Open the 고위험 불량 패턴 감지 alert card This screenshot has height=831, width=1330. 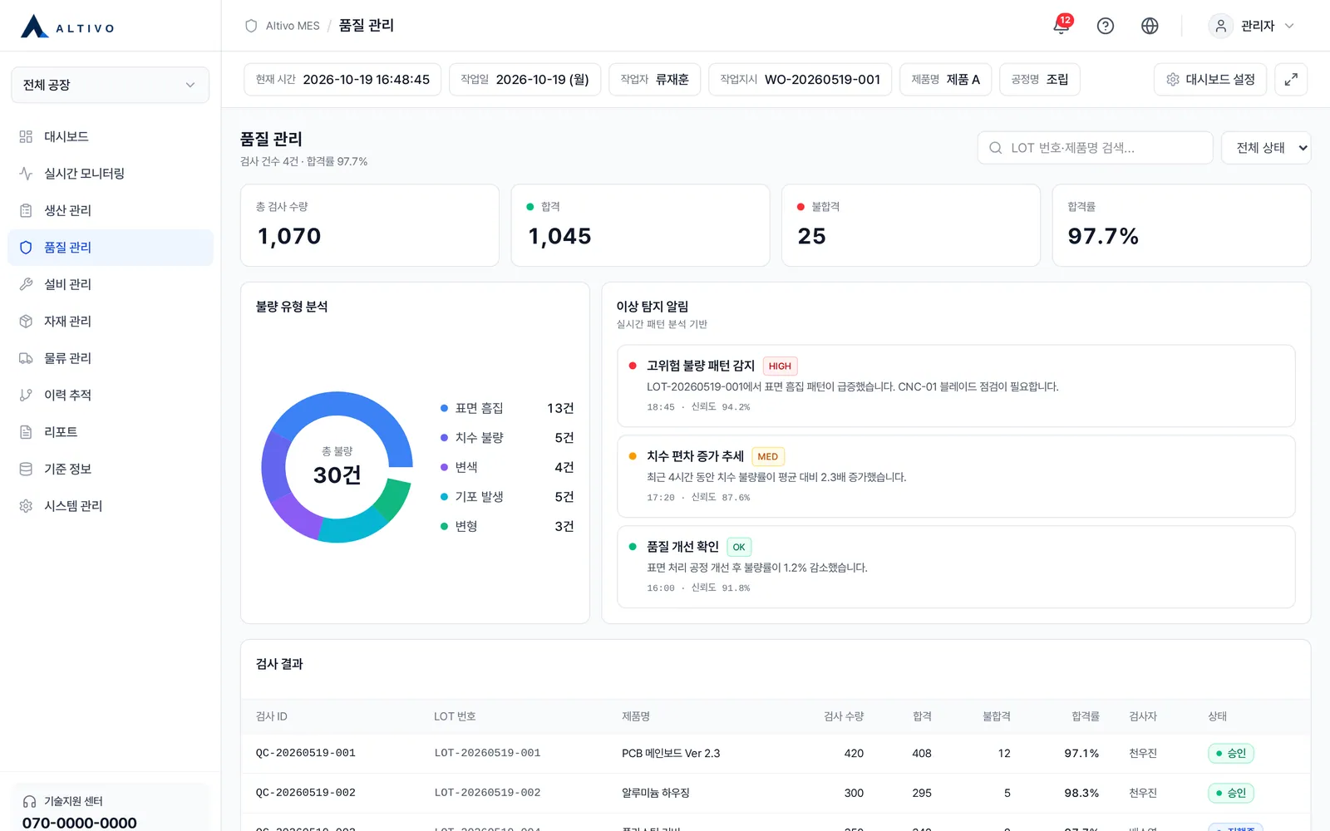pyautogui.click(x=956, y=386)
